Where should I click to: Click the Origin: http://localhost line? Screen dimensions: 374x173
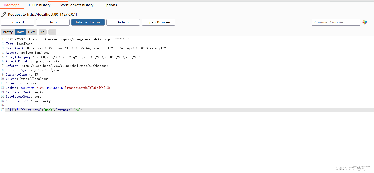point(27,79)
